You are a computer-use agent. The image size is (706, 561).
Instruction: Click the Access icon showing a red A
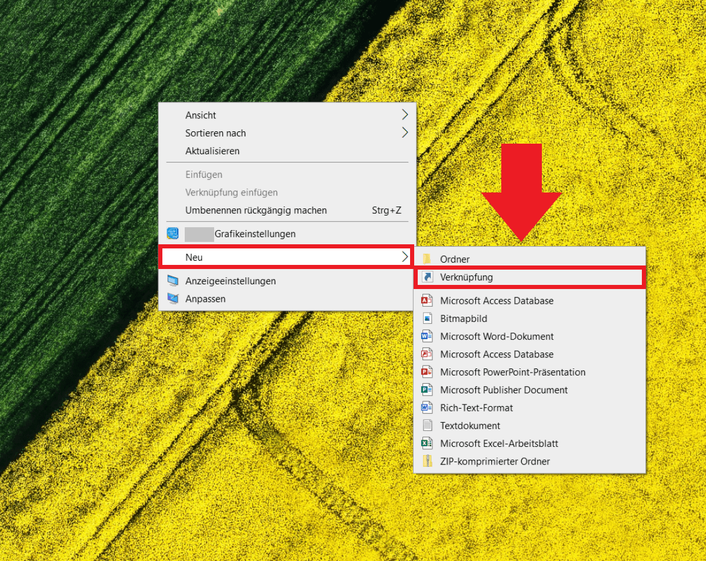[x=427, y=301]
